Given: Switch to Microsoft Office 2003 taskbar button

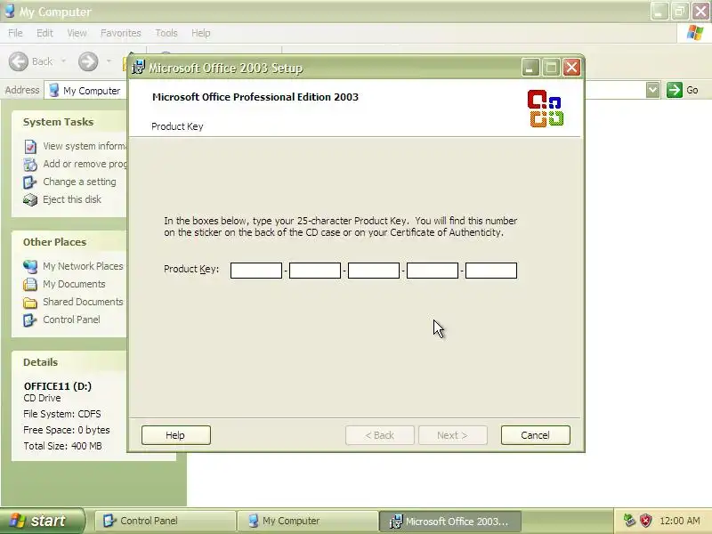Looking at the screenshot, I should pyautogui.click(x=450, y=521).
